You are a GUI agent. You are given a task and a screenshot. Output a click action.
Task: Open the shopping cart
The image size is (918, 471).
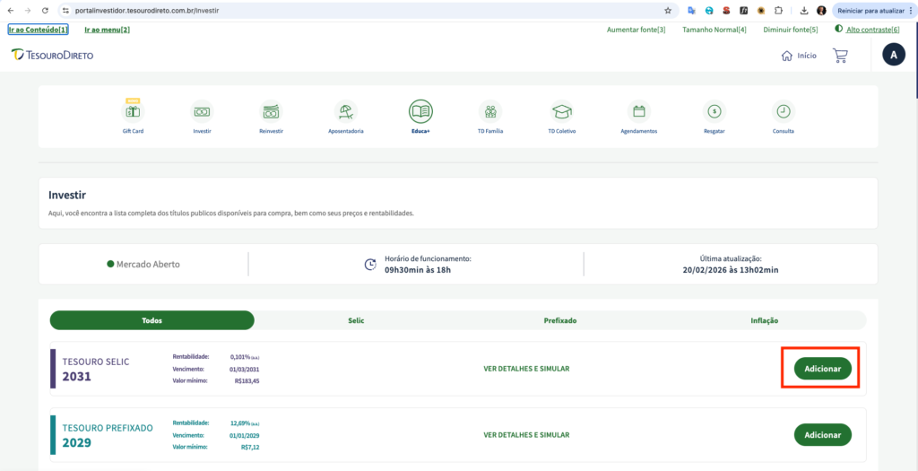(840, 56)
